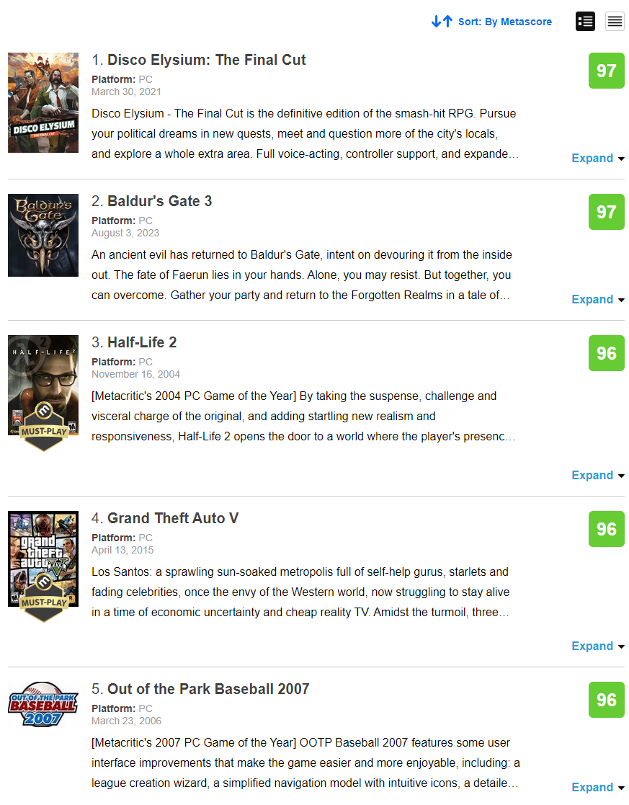The width and height of the screenshot is (629, 805).
Task: Open the Half-Life 2 title link
Action: [x=142, y=342]
